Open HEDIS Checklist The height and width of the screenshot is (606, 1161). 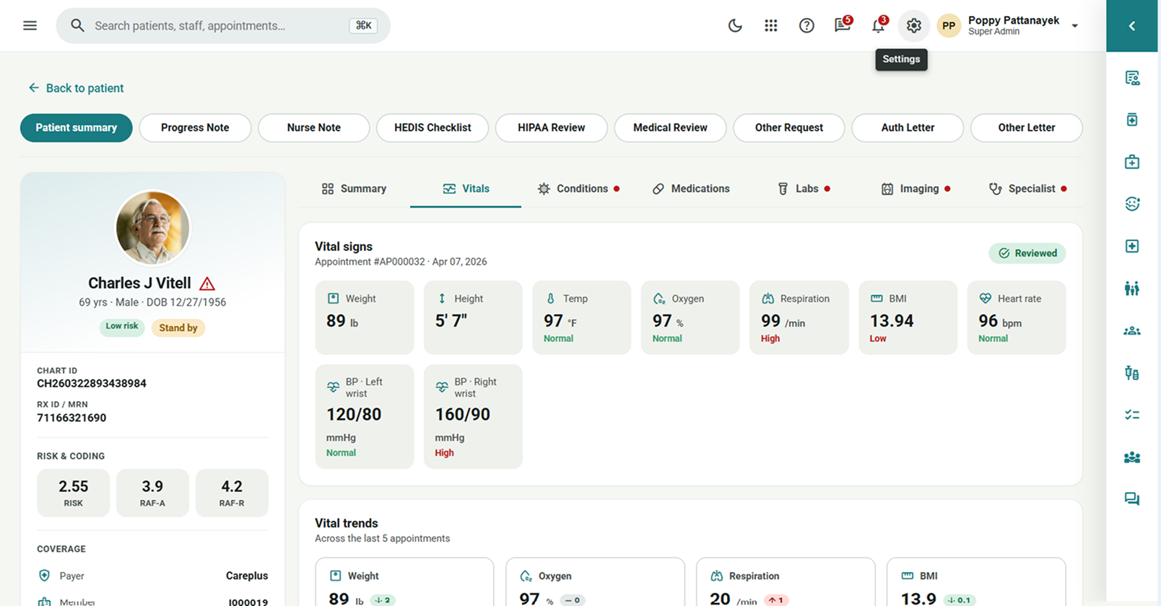pos(432,128)
